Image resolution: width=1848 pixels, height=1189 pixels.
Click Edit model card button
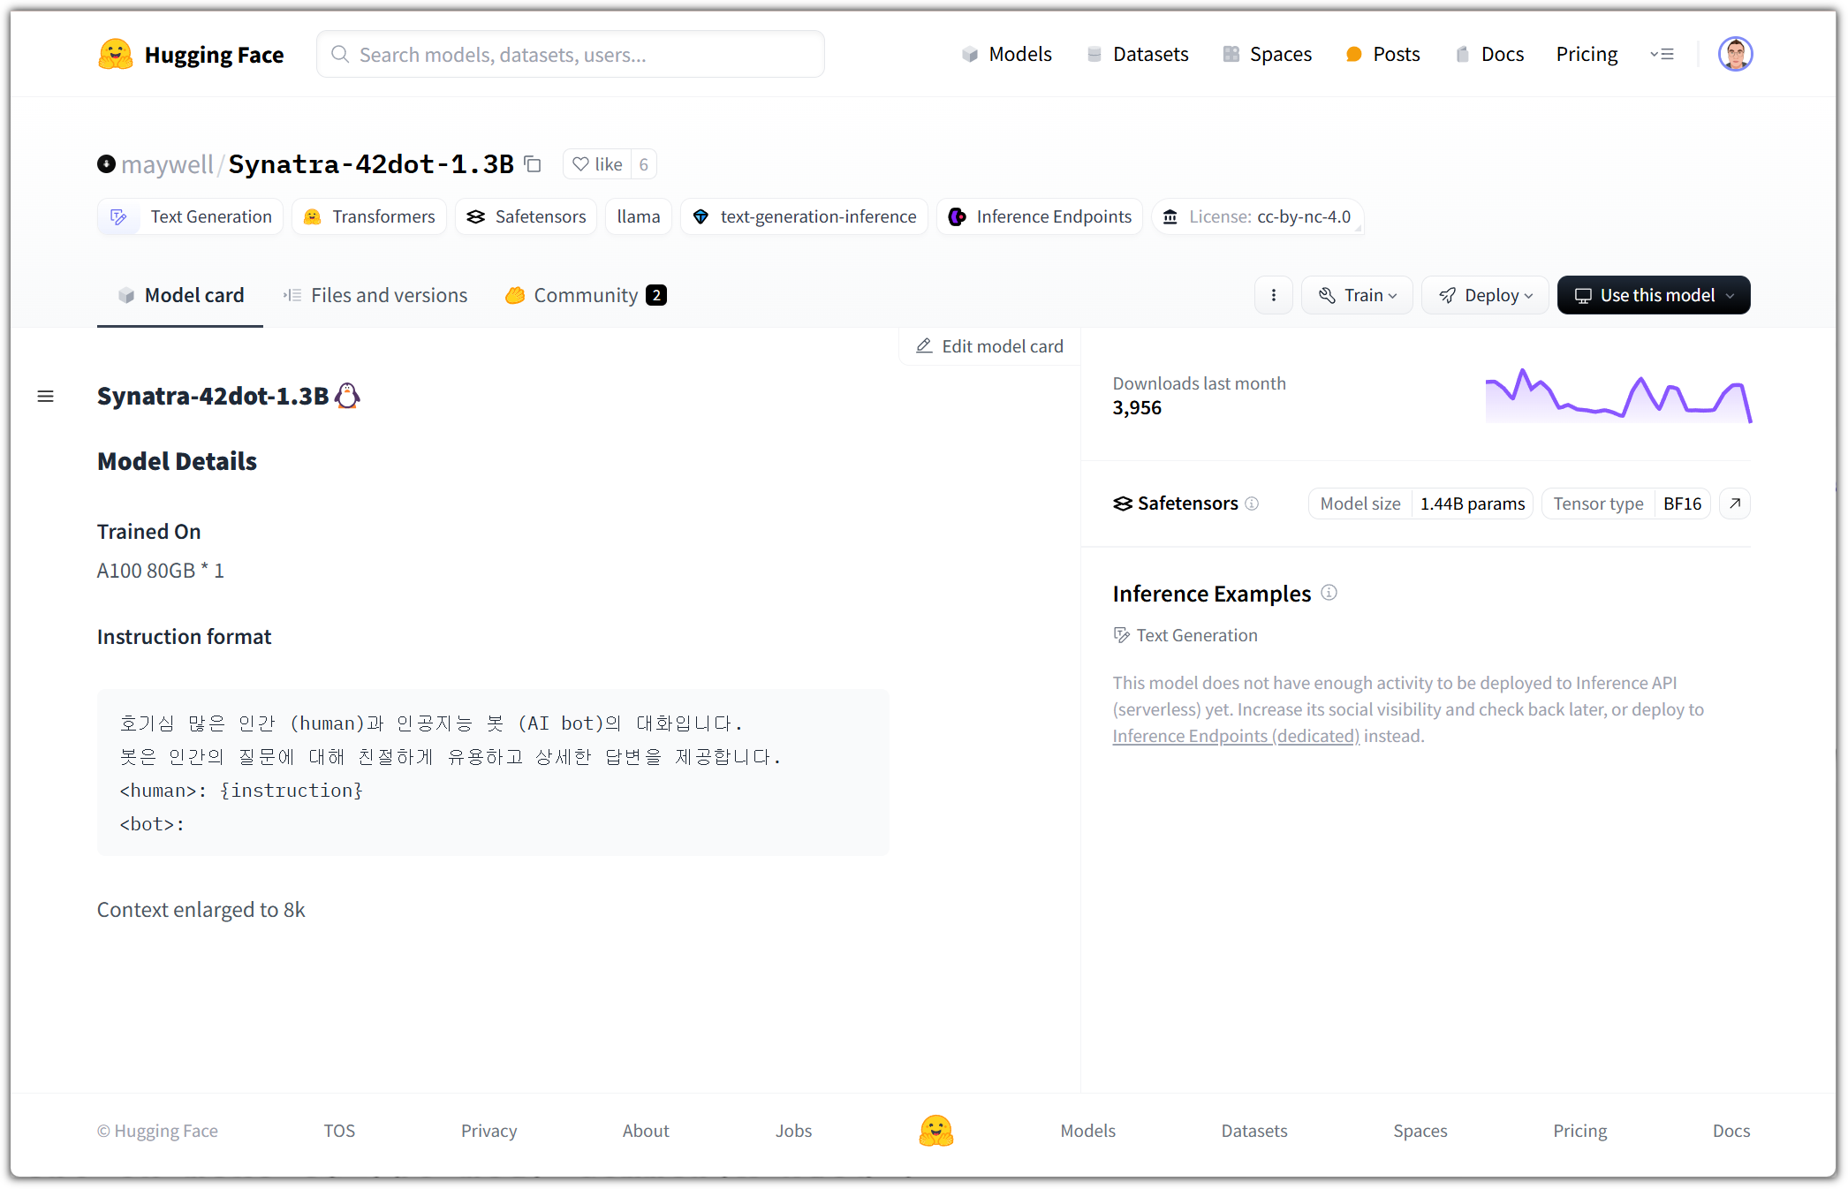989,346
